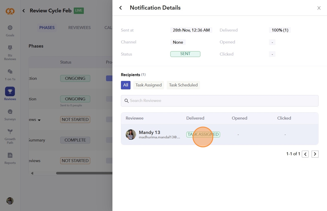Click the Search Reviewee field
This screenshot has height=211, width=327.
coord(220,101)
